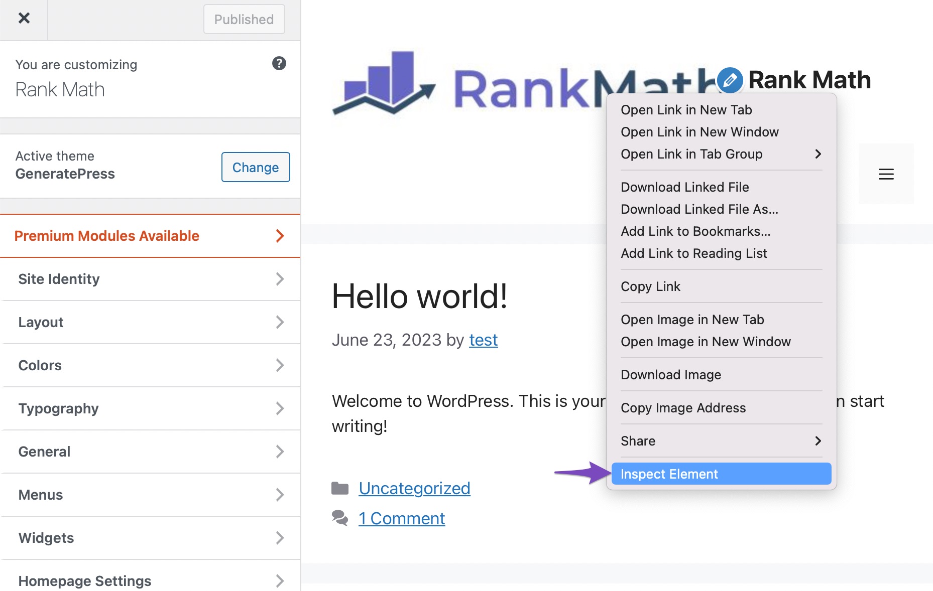The image size is (933, 591).
Task: Click the test author link
Action: pyautogui.click(x=483, y=340)
